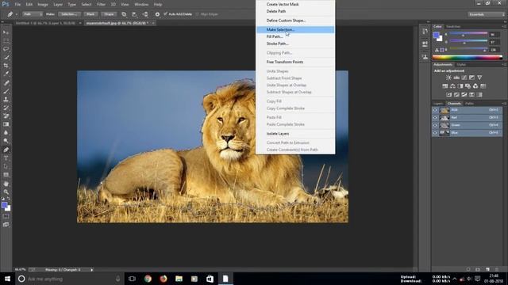Switch to the Layers tab
This screenshot has height=285, width=508.
[438, 104]
